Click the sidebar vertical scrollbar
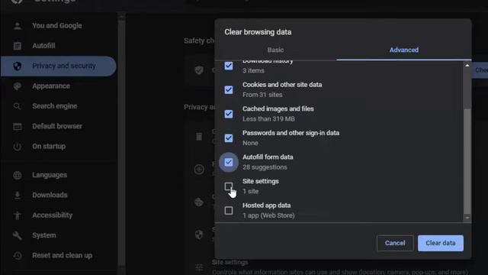Image resolution: width=488 pixels, height=275 pixels. pos(122,144)
